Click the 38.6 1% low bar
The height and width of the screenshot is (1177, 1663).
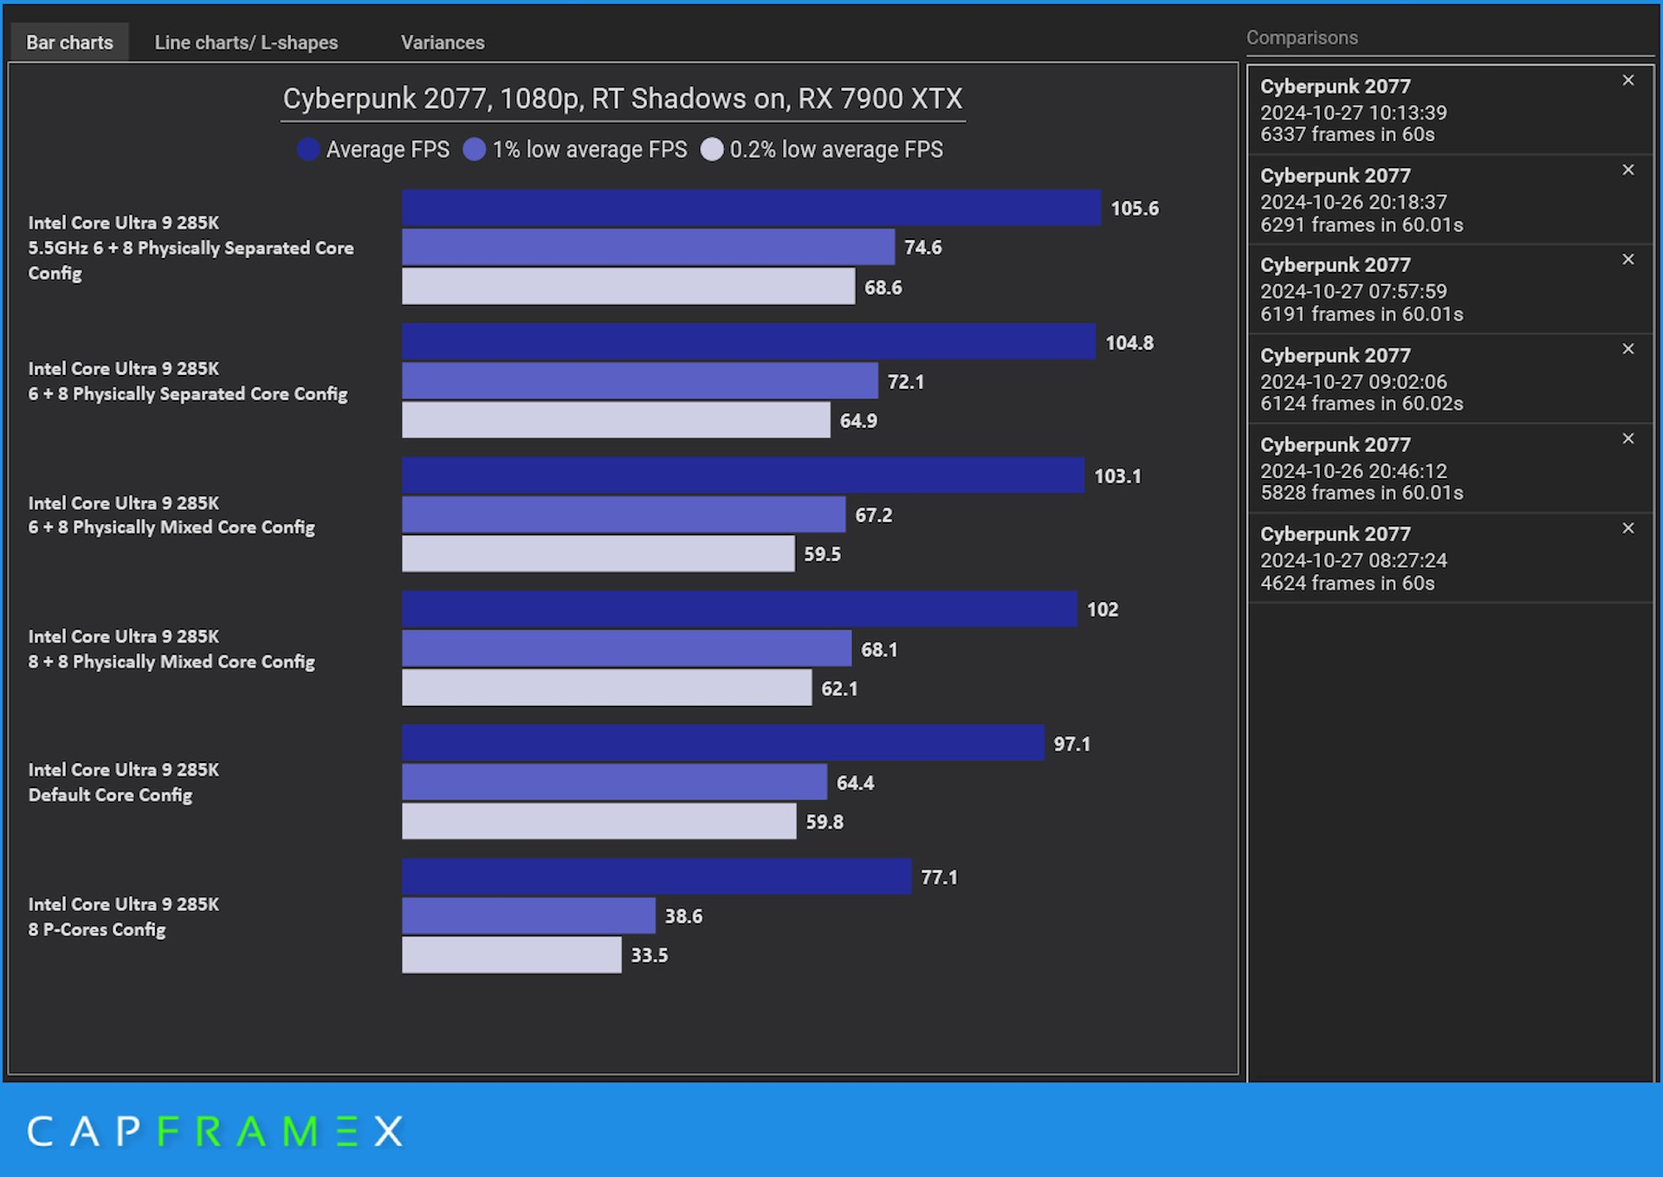point(528,915)
